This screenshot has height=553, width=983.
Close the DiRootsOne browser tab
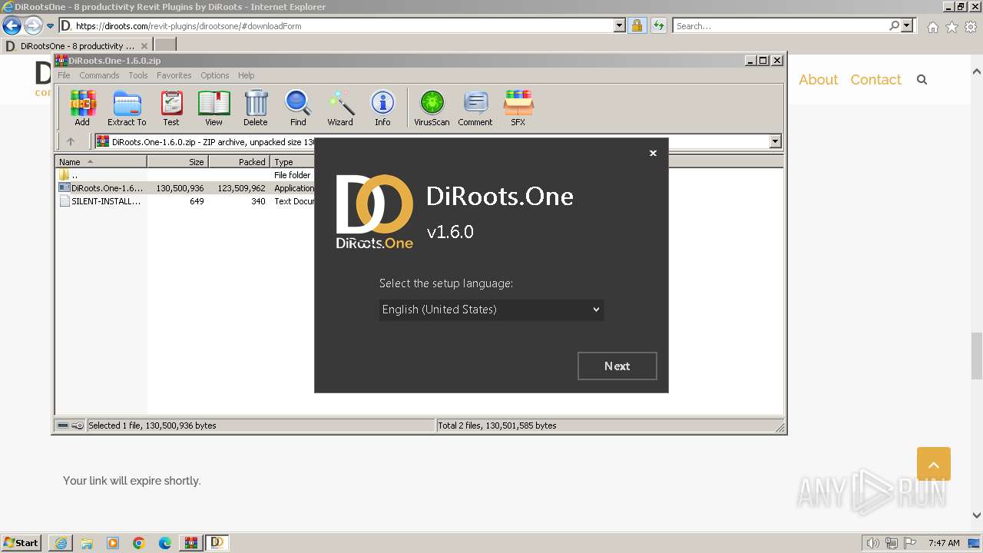(144, 46)
